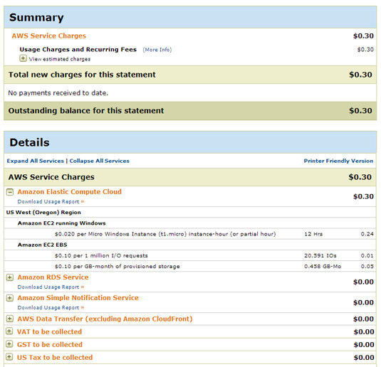The width and height of the screenshot is (381, 367).
Task: Select the 20,591 IOs usage value
Action: 320,255
